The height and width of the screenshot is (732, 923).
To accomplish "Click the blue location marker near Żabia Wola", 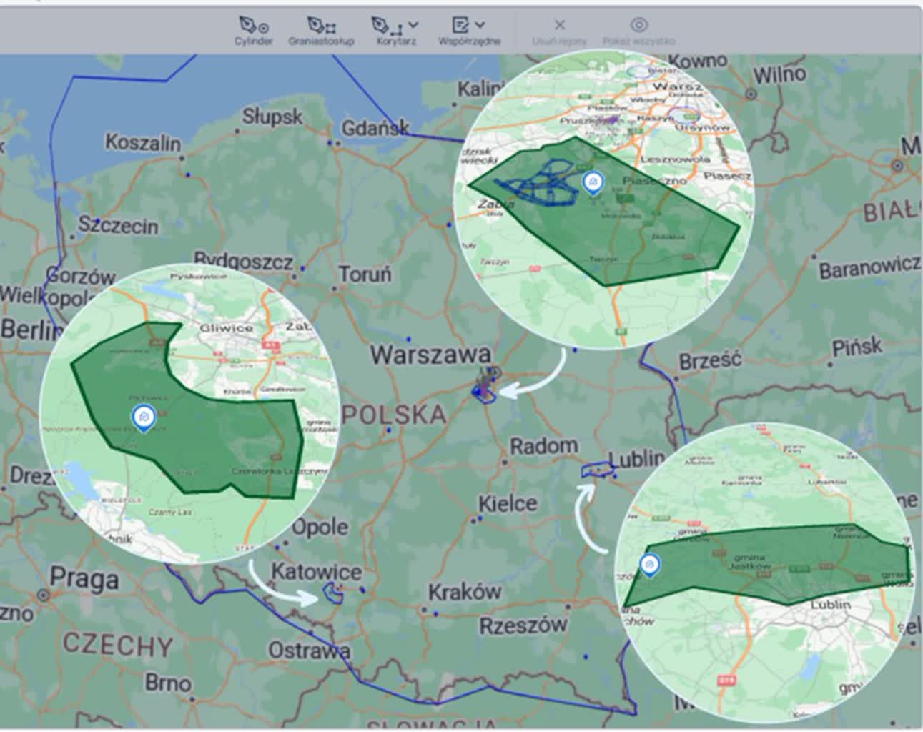I will pyautogui.click(x=596, y=184).
